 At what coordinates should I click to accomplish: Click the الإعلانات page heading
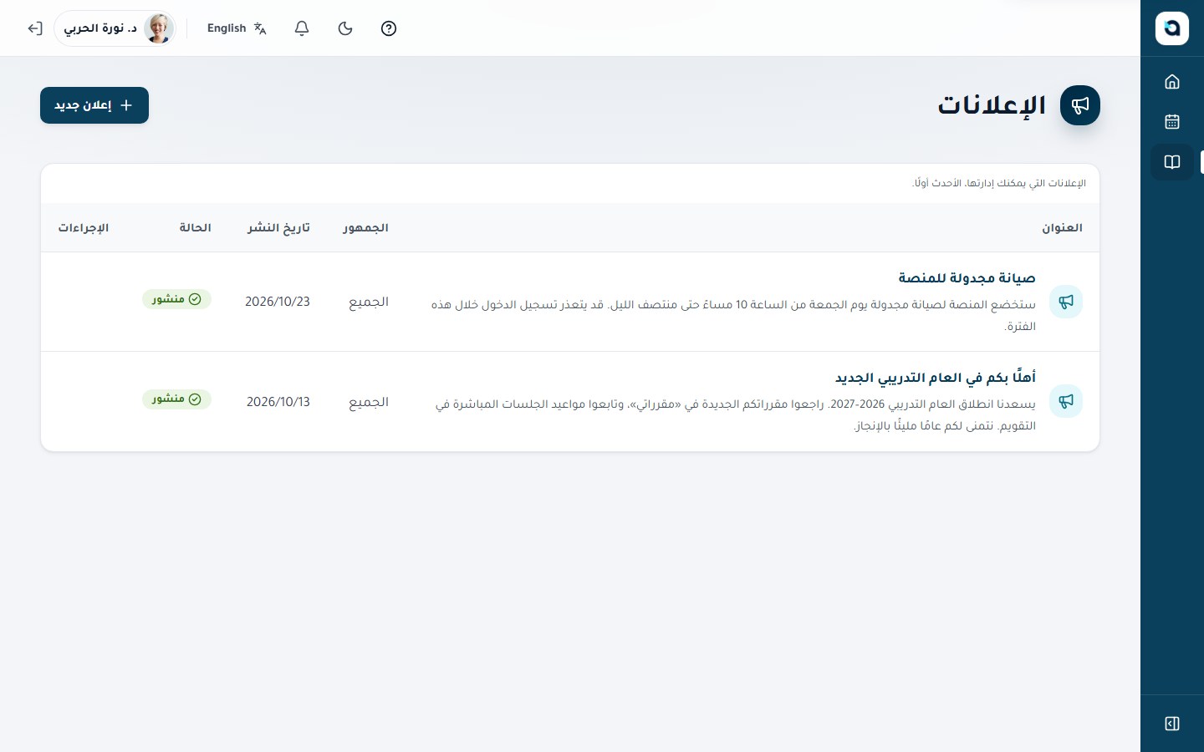(992, 105)
